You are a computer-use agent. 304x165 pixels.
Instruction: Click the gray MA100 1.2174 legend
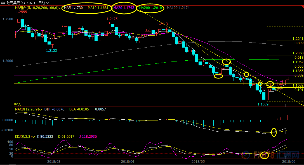click(178, 8)
